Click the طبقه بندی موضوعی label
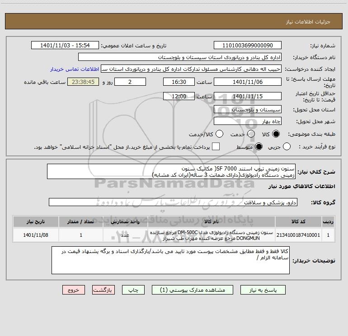 coord(311,134)
